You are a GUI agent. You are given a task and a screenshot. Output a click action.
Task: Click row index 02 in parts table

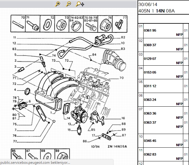pyautogui.click(x=141, y=41)
